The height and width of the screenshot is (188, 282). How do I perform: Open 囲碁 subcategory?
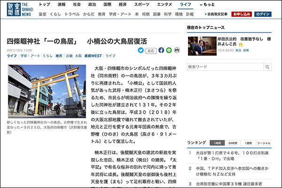coord(157,14)
